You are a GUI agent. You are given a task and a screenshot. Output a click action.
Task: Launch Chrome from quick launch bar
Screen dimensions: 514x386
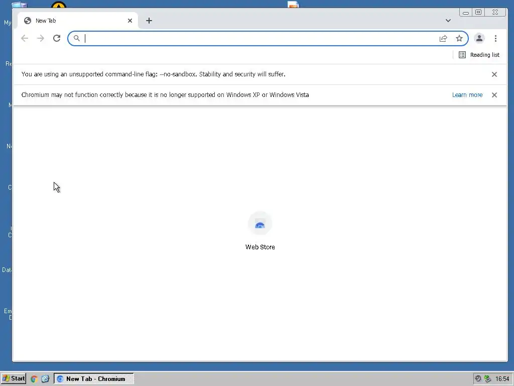pyautogui.click(x=34, y=379)
